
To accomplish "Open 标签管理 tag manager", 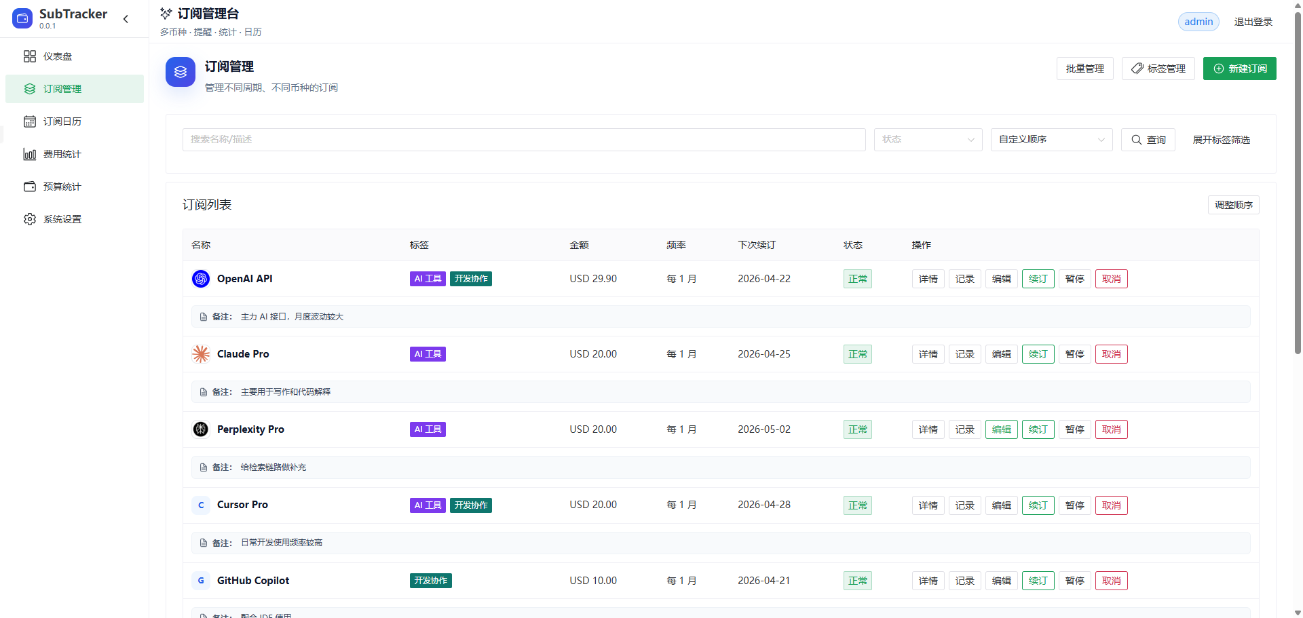I will click(x=1158, y=69).
